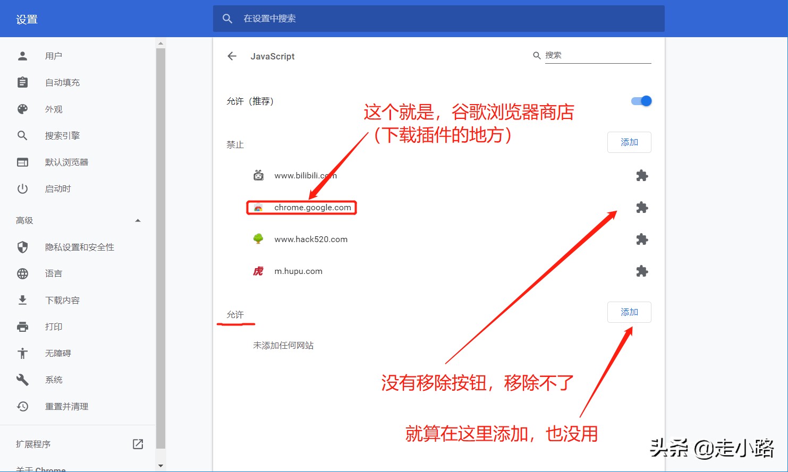
Task: Disable the 允许（推荐） JavaScript toggle
Action: 640,101
